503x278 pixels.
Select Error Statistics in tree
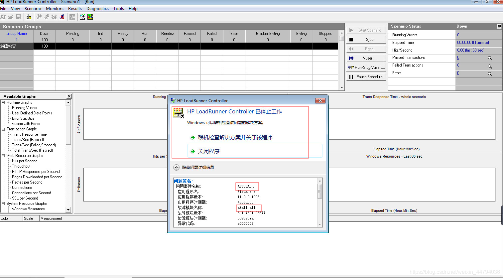[23, 118]
